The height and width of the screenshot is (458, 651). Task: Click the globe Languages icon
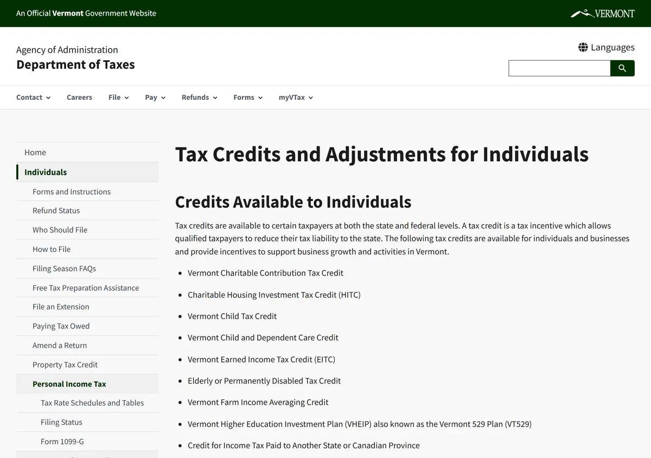583,47
